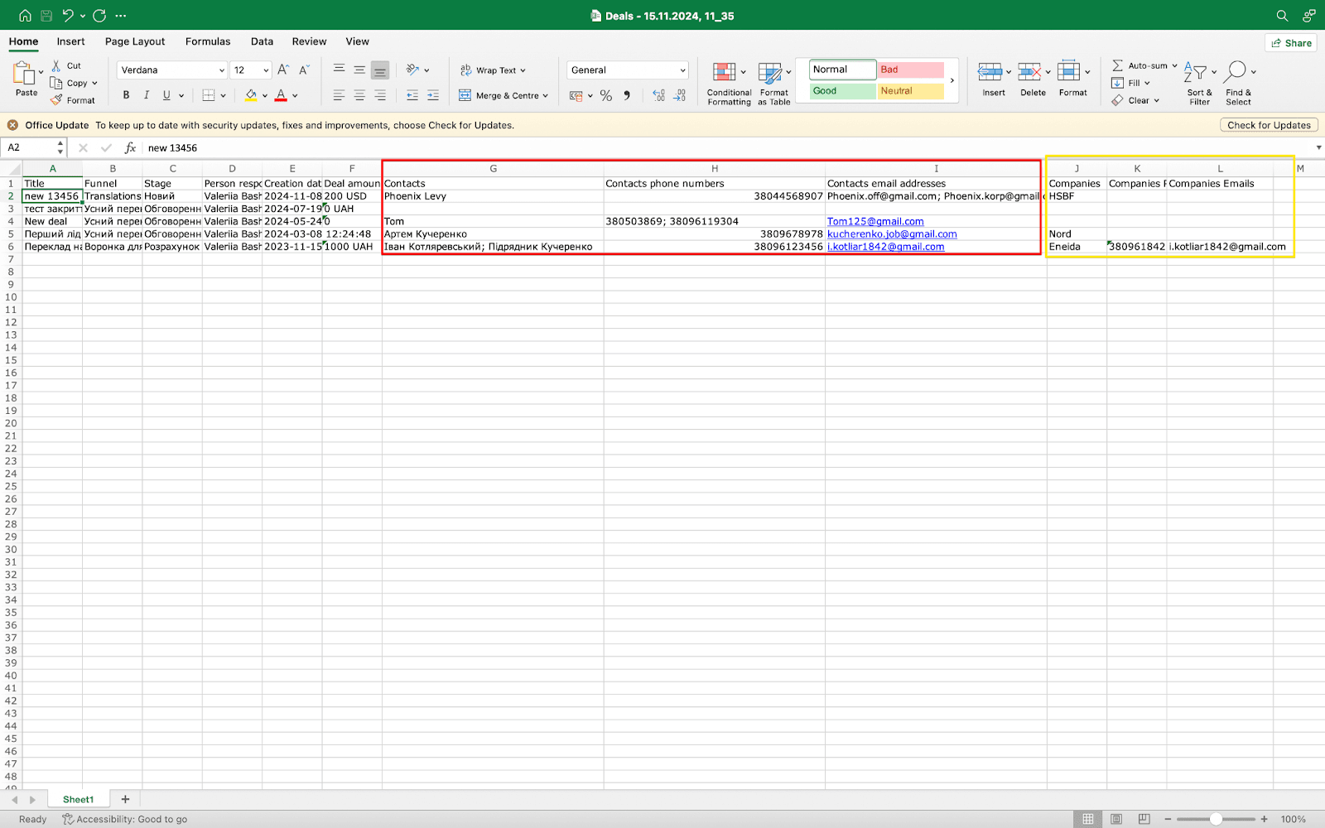Open the Merge & Centre dropdown arrow
The image size is (1325, 828).
[x=546, y=96]
